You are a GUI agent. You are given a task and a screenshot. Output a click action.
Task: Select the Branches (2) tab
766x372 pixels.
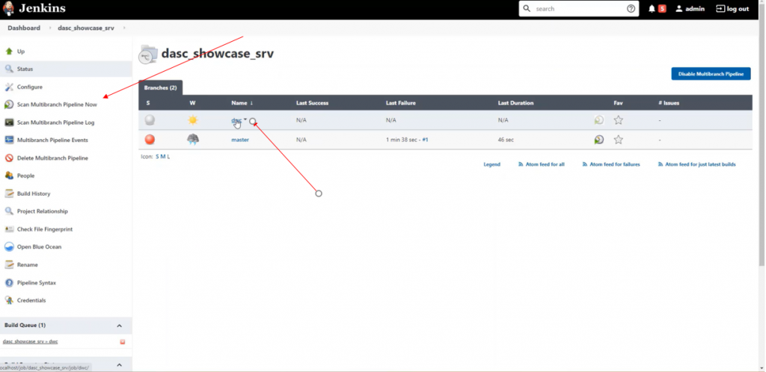pyautogui.click(x=160, y=87)
